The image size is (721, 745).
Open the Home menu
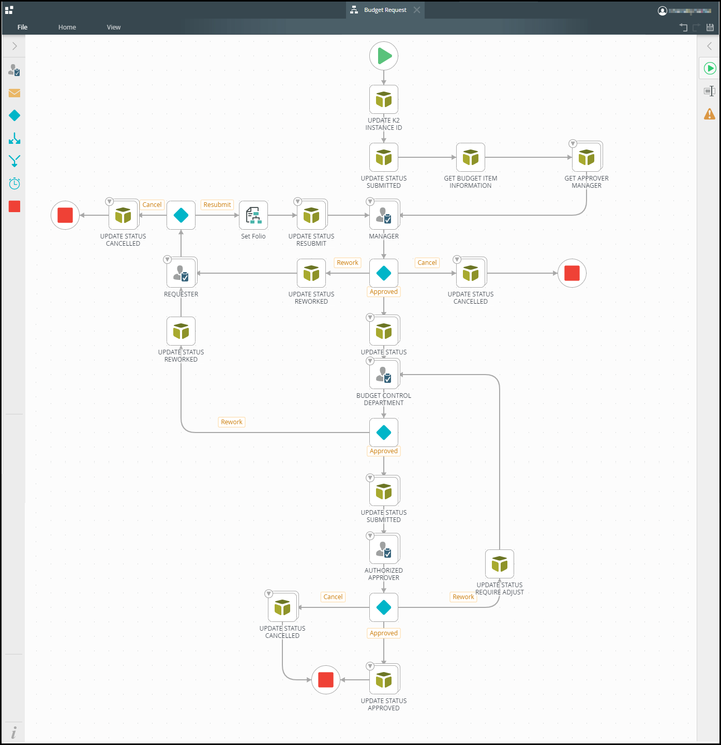pyautogui.click(x=67, y=27)
